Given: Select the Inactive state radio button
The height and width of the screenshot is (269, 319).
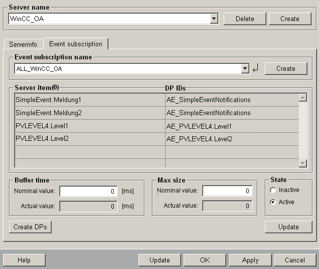Looking at the screenshot, I should (273, 190).
